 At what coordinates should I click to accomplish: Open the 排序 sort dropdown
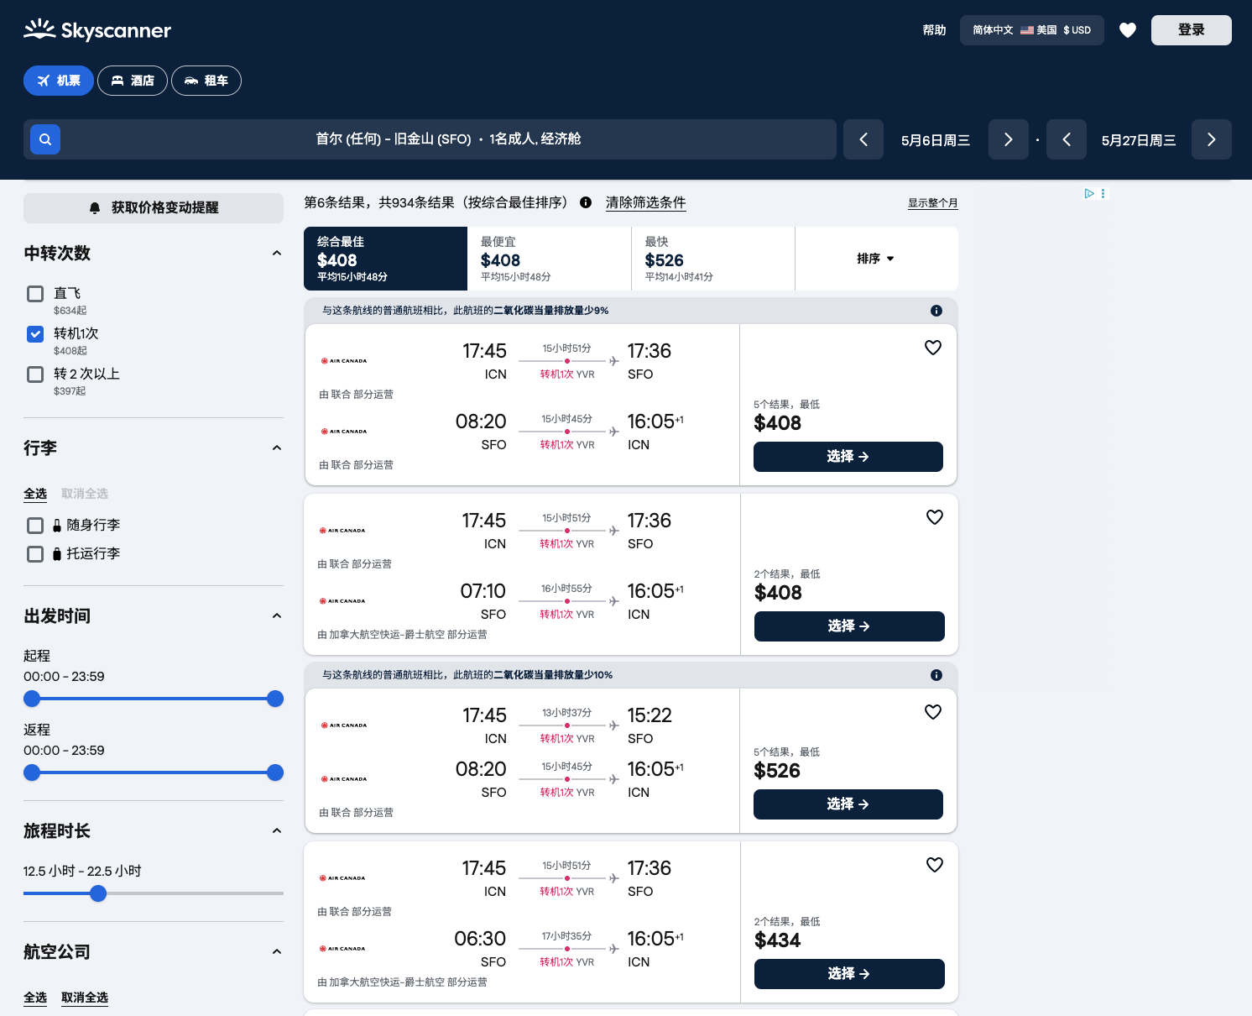coord(875,259)
